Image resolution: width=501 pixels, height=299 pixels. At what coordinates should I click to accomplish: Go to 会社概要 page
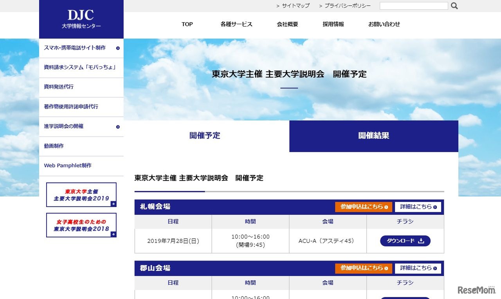pyautogui.click(x=287, y=24)
